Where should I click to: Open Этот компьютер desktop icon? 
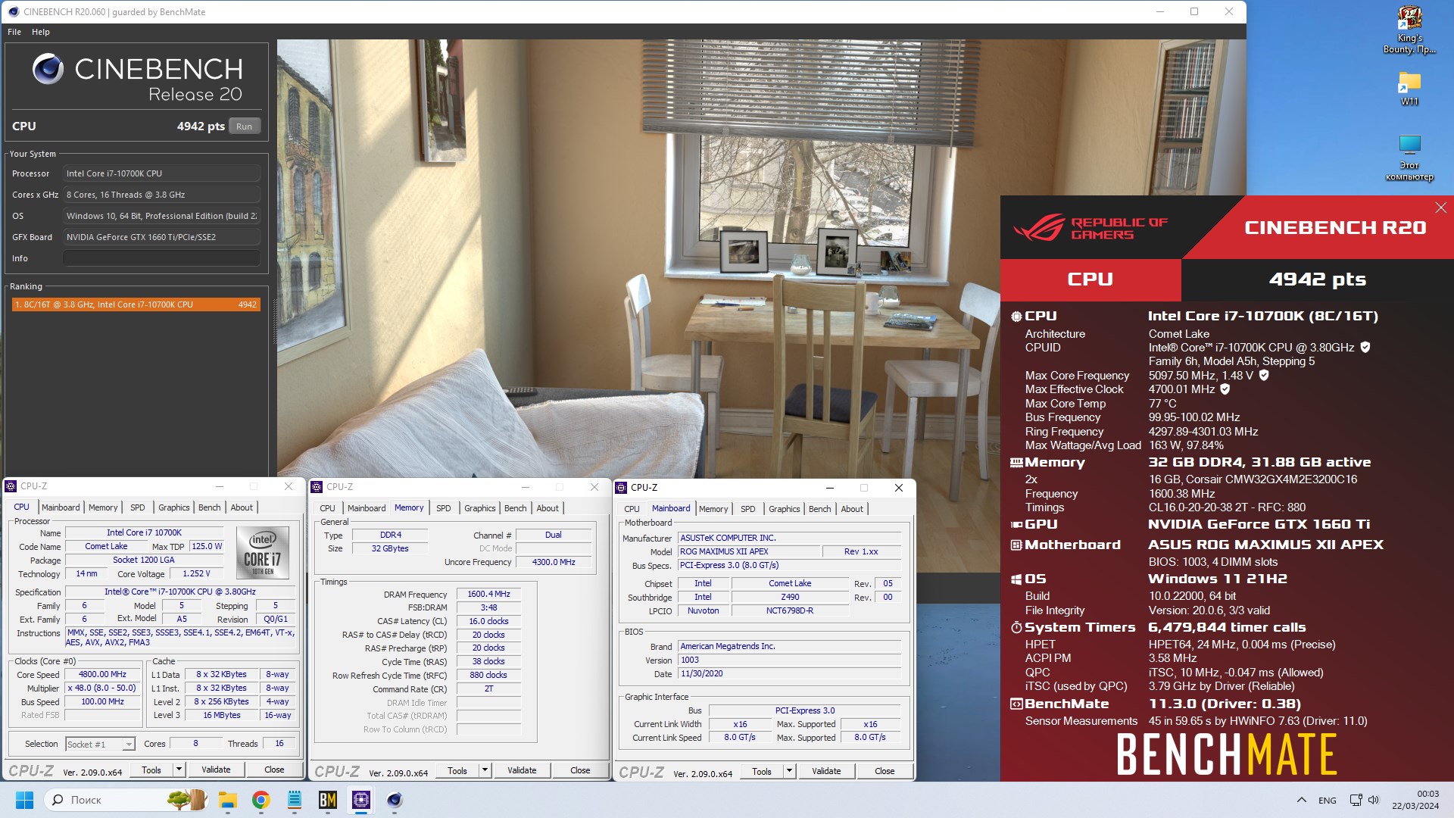pyautogui.click(x=1409, y=158)
